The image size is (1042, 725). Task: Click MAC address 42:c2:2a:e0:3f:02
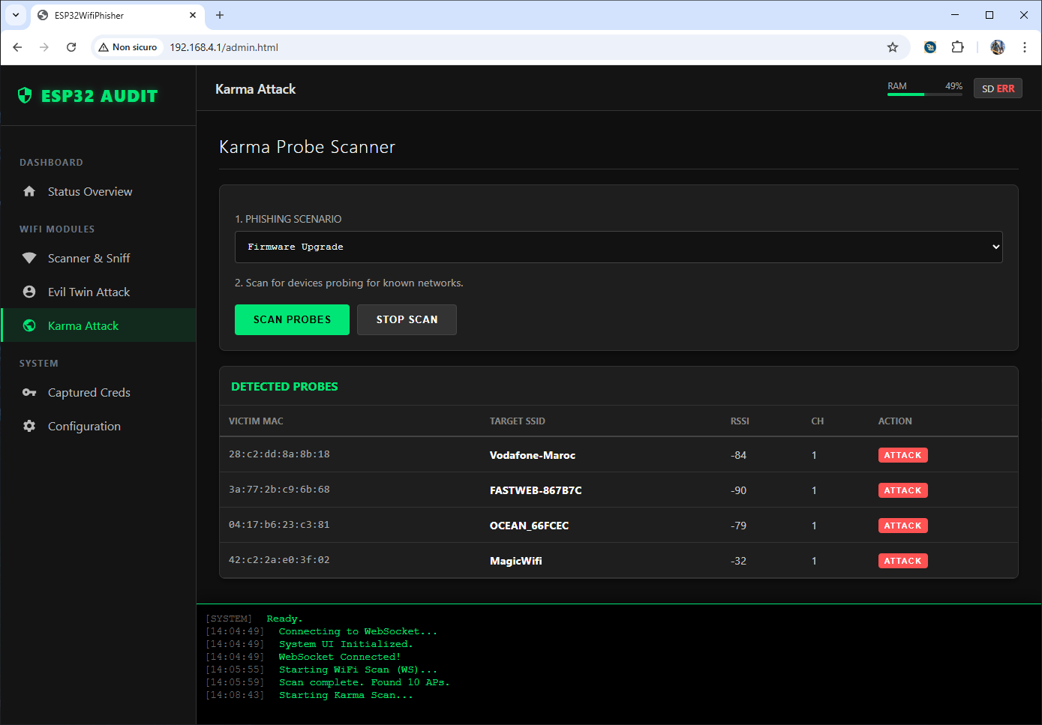tap(279, 560)
